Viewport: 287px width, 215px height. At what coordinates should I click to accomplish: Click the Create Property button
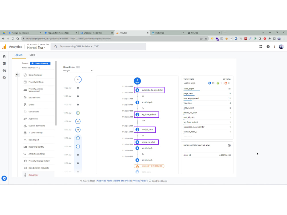40,63
